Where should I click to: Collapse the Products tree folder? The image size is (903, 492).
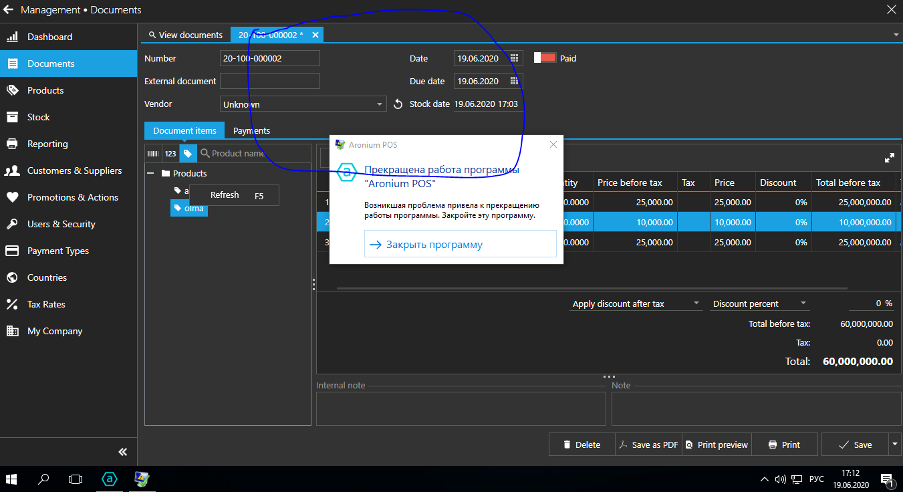click(x=151, y=174)
